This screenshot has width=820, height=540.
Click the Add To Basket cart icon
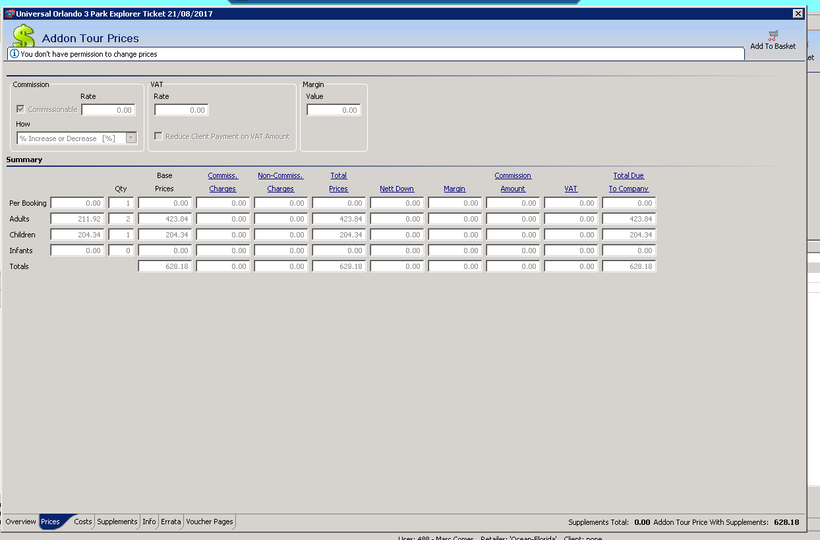point(773,36)
